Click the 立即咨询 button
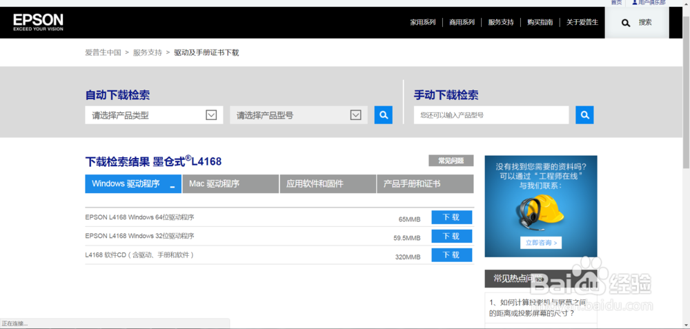The height and width of the screenshot is (329, 690). pos(541,243)
